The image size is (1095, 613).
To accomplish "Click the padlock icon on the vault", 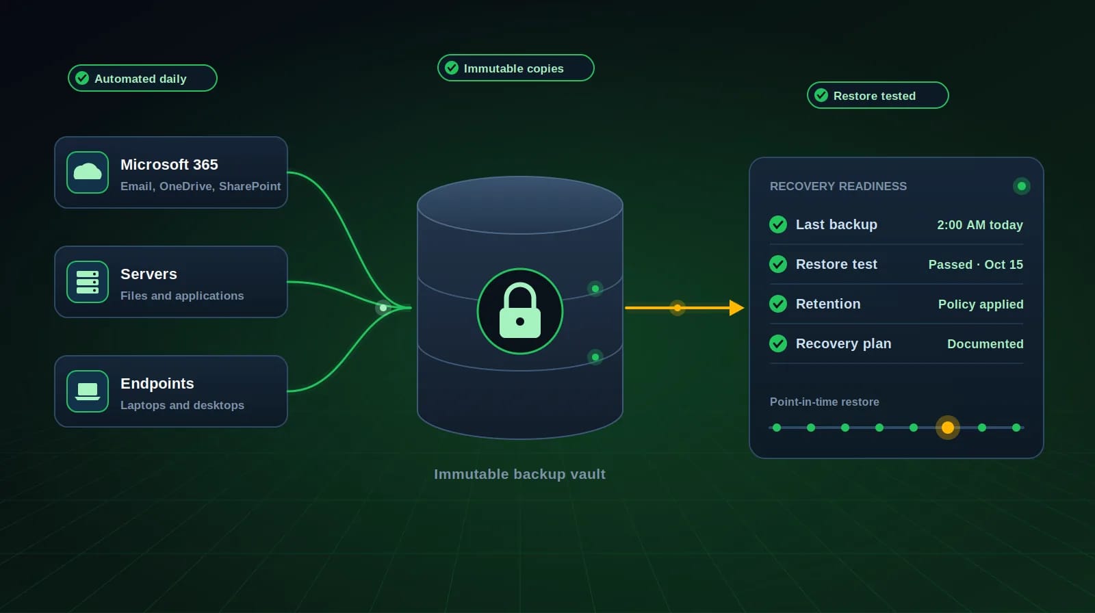I will pyautogui.click(x=520, y=311).
